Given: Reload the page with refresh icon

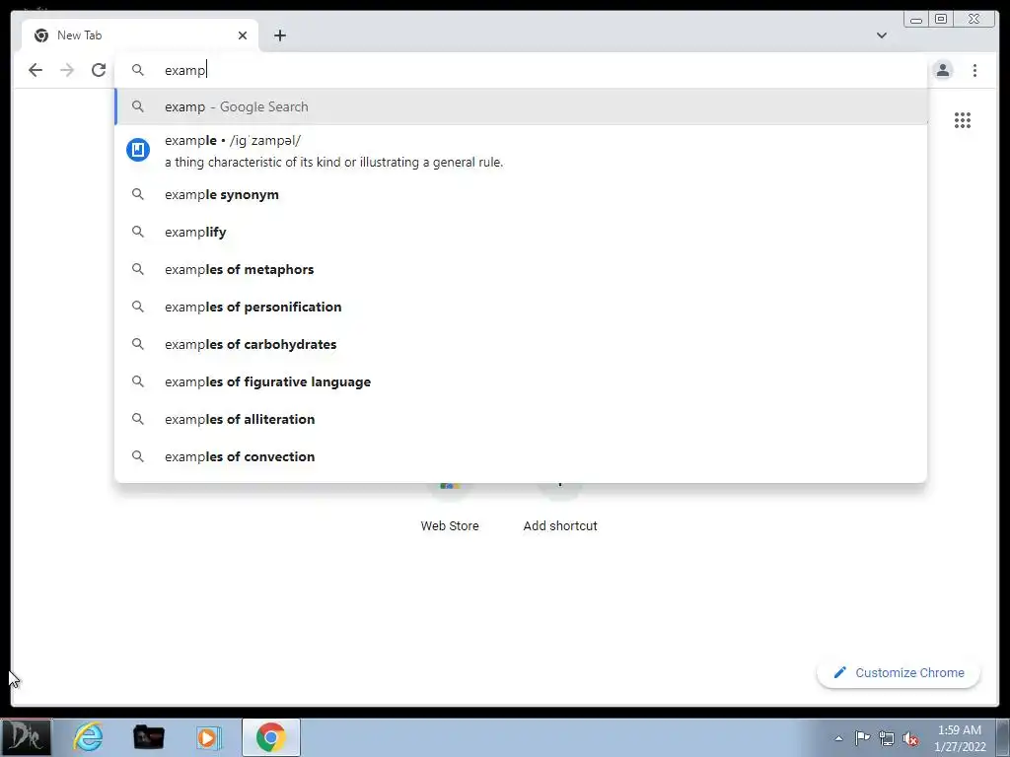Looking at the screenshot, I should 99,70.
